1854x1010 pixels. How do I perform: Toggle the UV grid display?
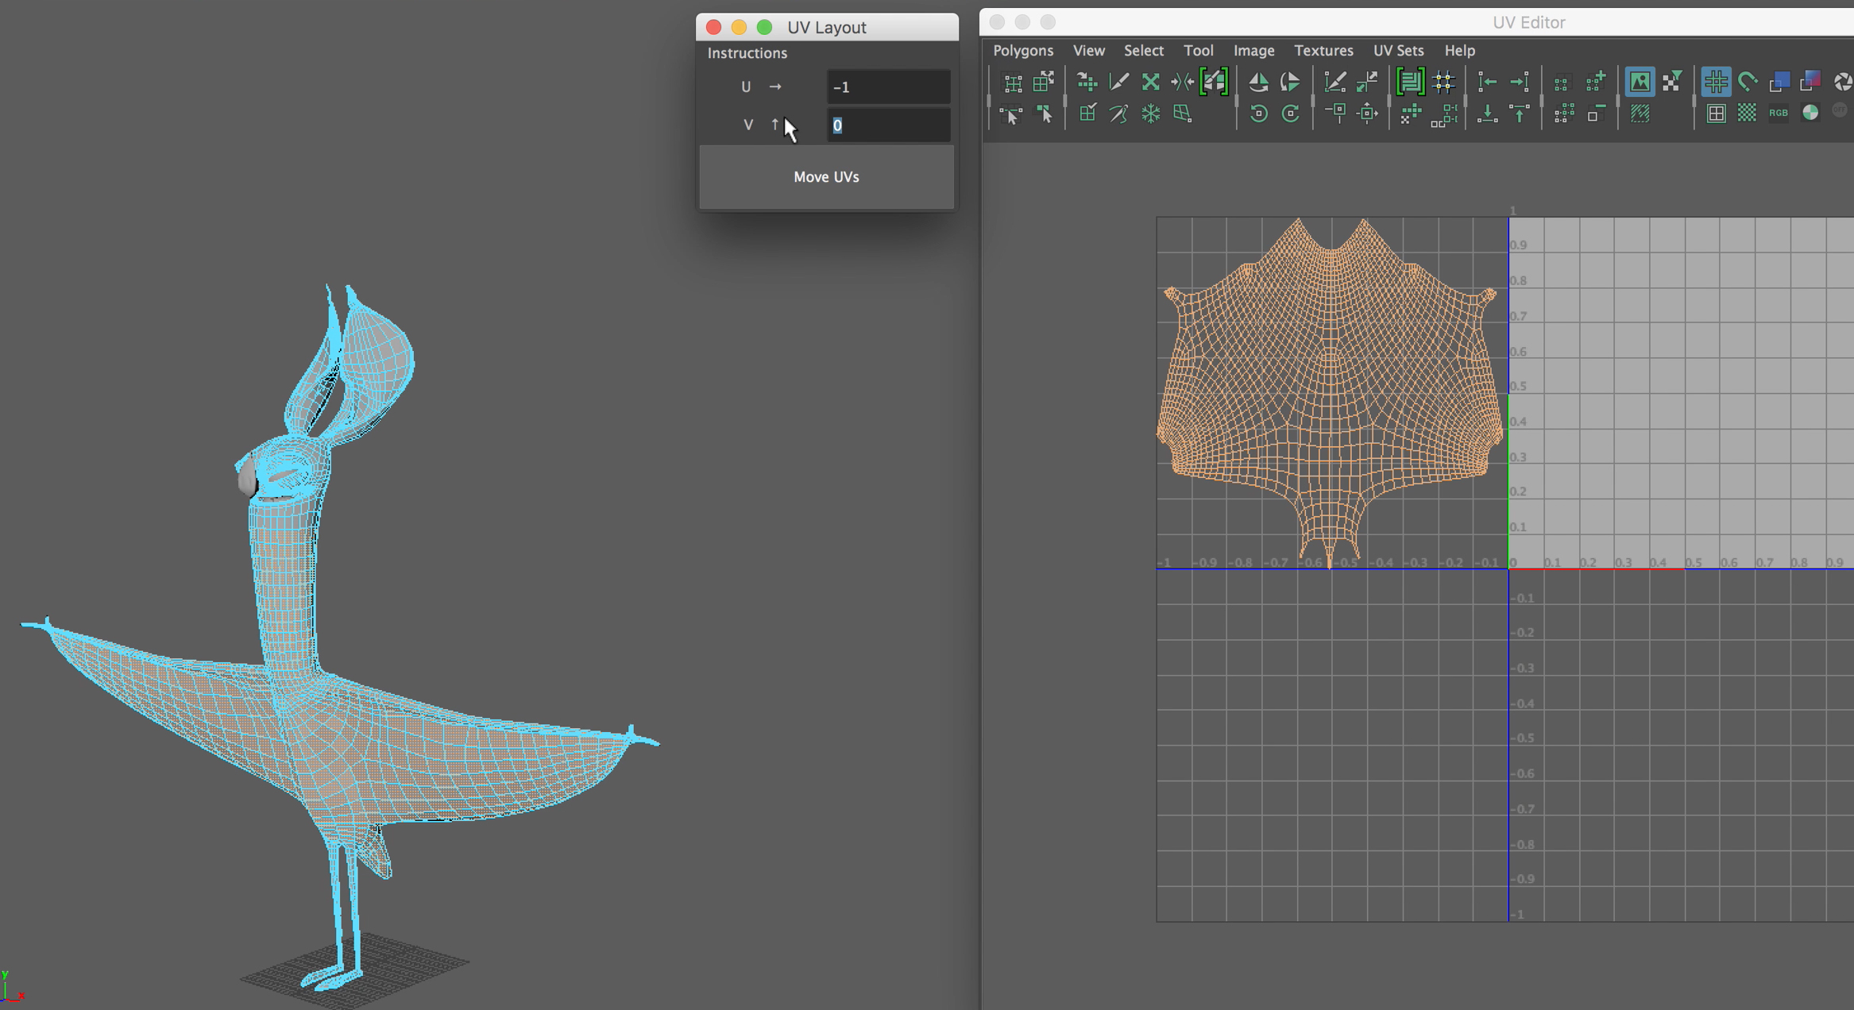[1716, 81]
